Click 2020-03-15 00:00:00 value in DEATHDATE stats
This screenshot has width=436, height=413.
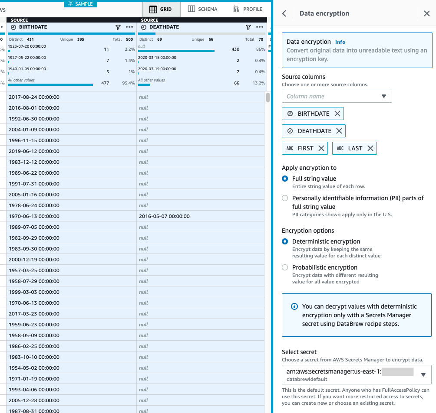157,58
